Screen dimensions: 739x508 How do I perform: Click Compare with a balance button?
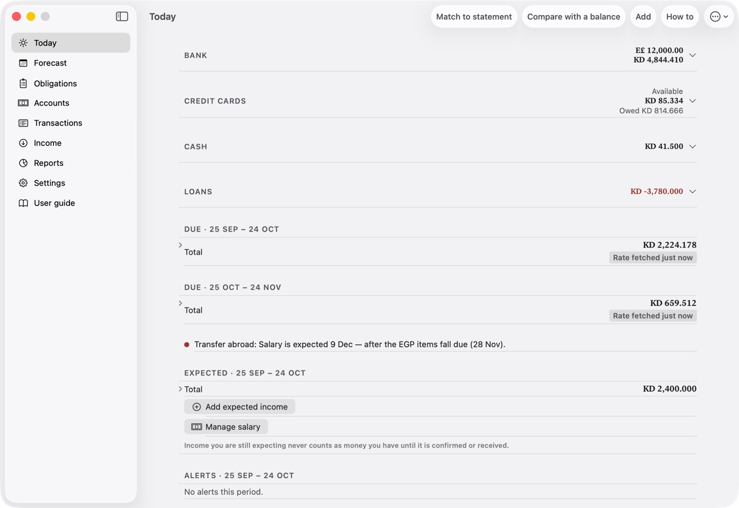574,16
